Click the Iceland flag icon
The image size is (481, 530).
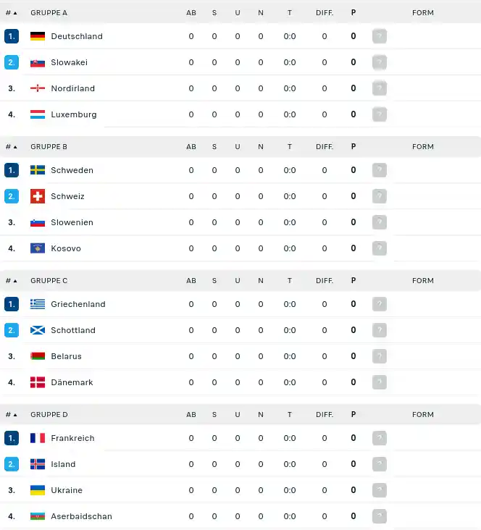point(38,464)
